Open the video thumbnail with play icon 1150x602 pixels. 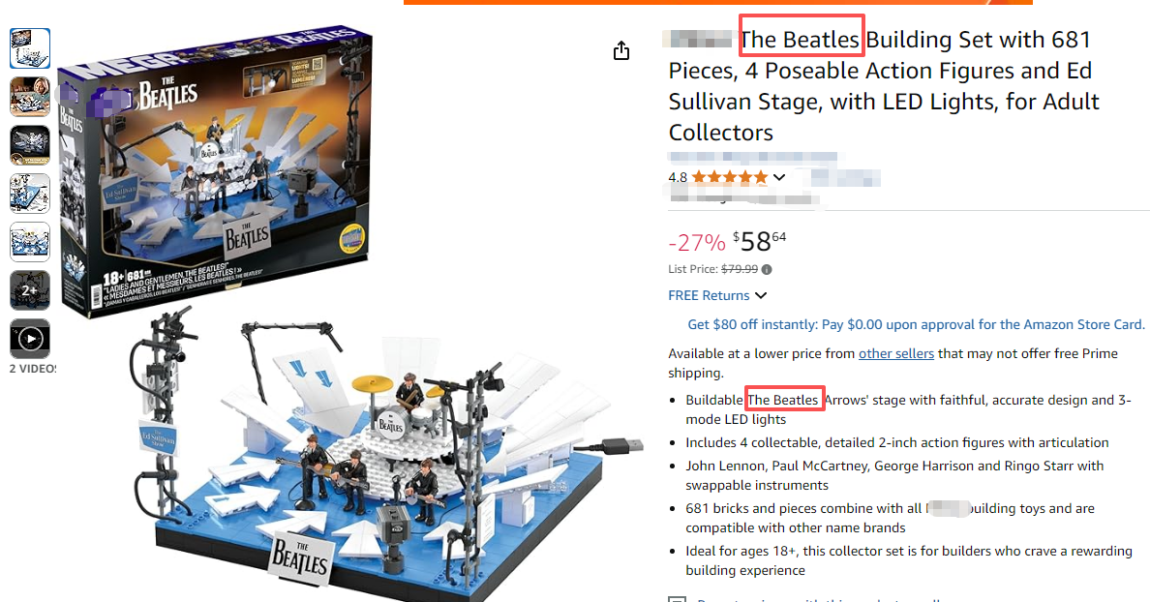(30, 339)
